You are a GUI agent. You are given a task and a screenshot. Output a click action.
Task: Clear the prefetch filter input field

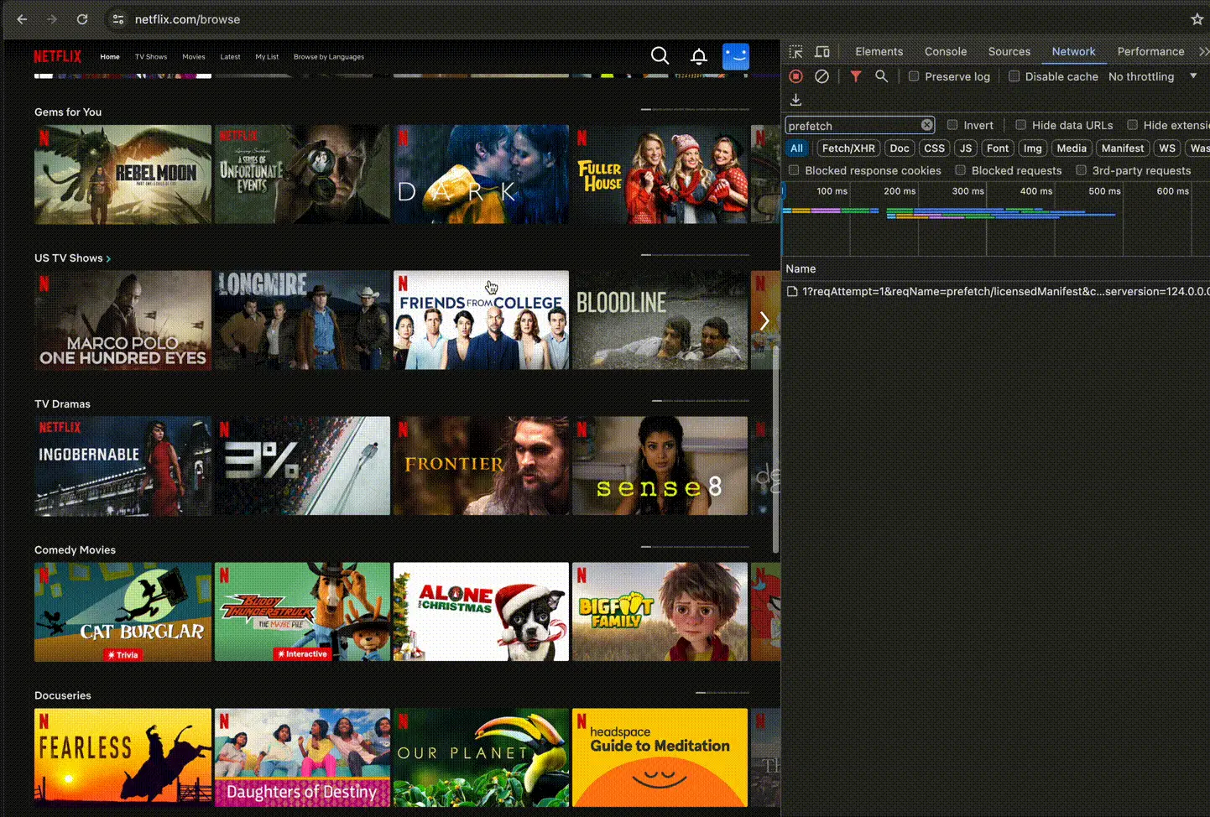point(926,124)
